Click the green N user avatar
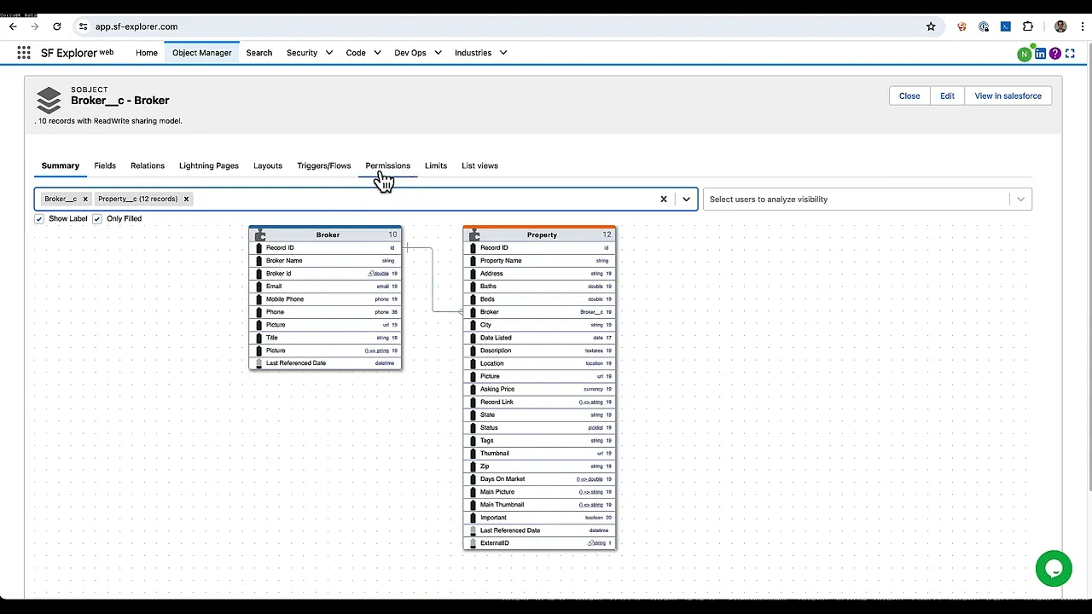1092x614 pixels. [x=1025, y=54]
